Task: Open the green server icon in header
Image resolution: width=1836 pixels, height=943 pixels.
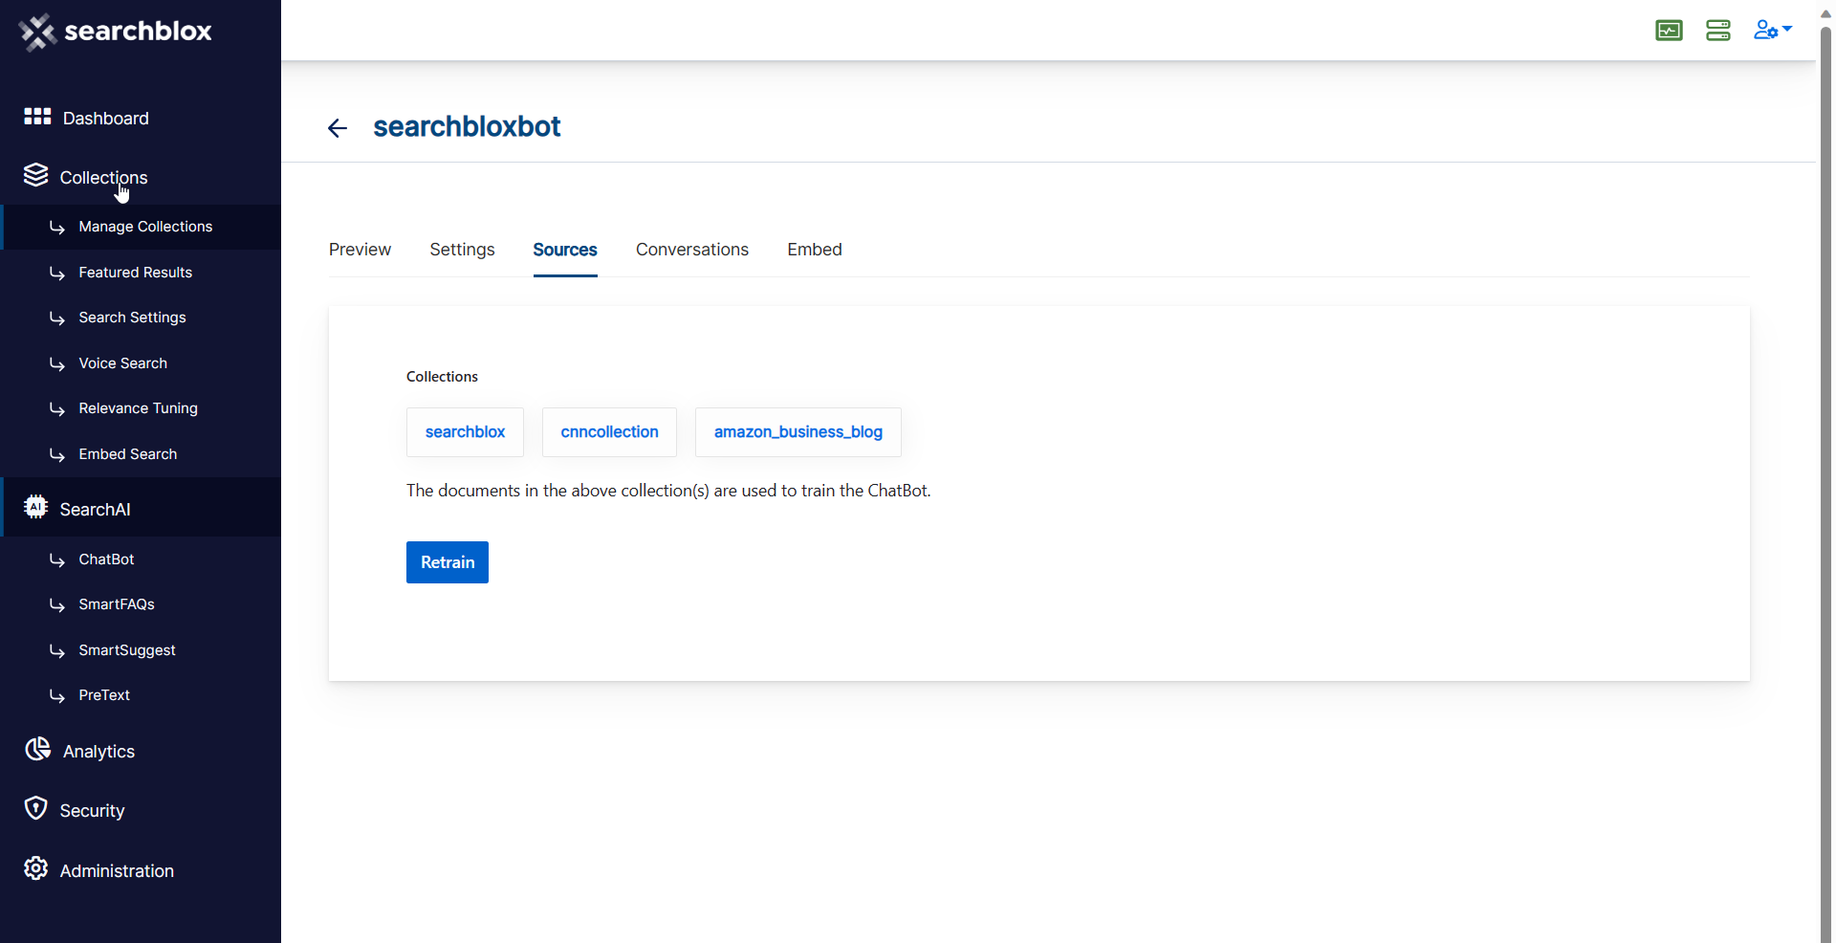Action: (x=1718, y=31)
